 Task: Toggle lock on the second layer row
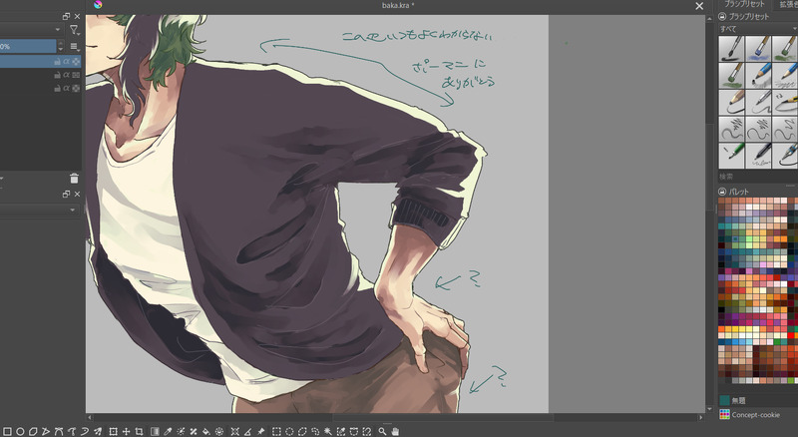(58, 75)
